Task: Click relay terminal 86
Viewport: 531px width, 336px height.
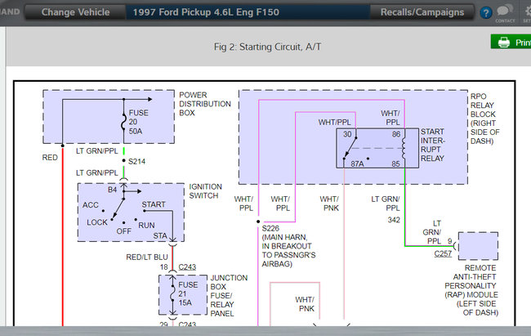Action: [x=396, y=134]
